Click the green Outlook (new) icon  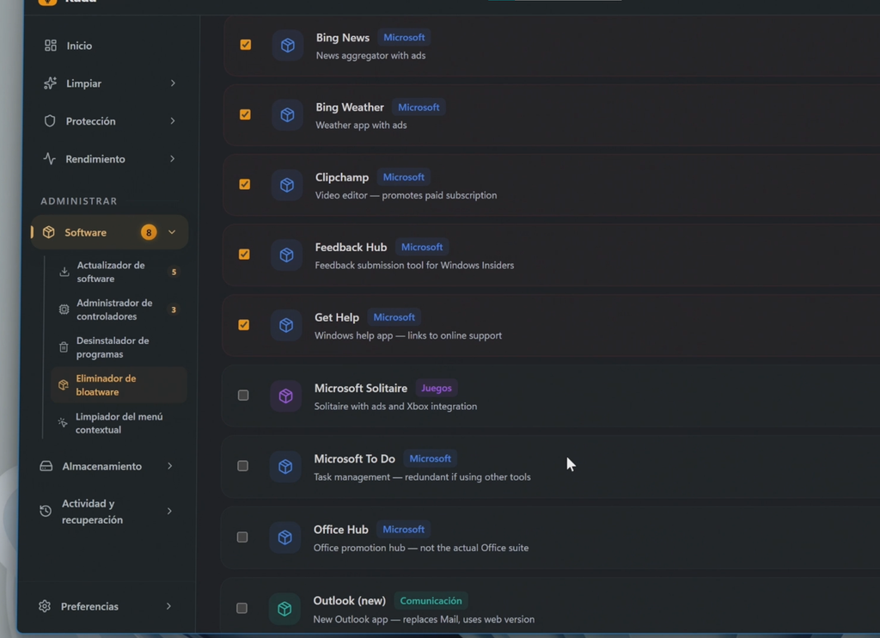284,608
